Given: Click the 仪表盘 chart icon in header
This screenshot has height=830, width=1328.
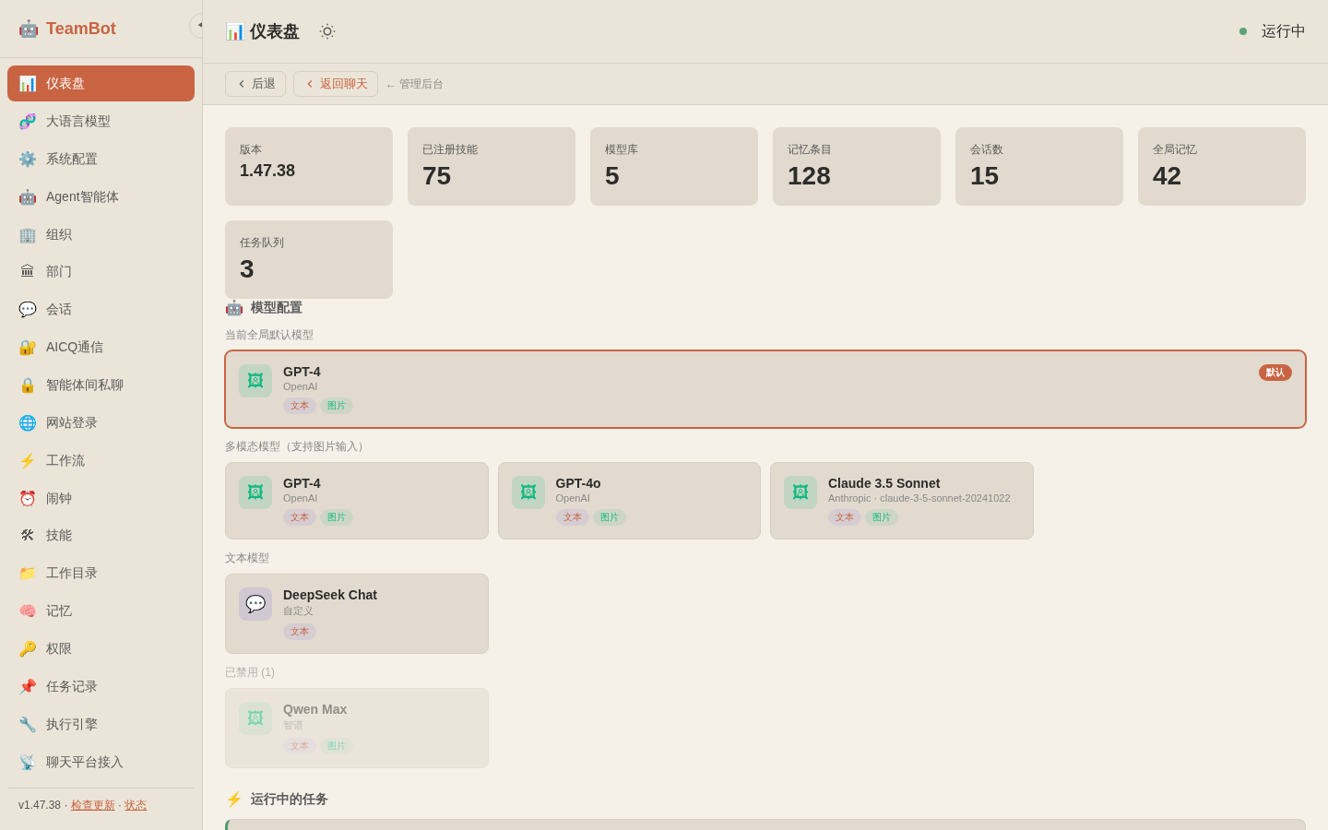Looking at the screenshot, I should pyautogui.click(x=235, y=31).
